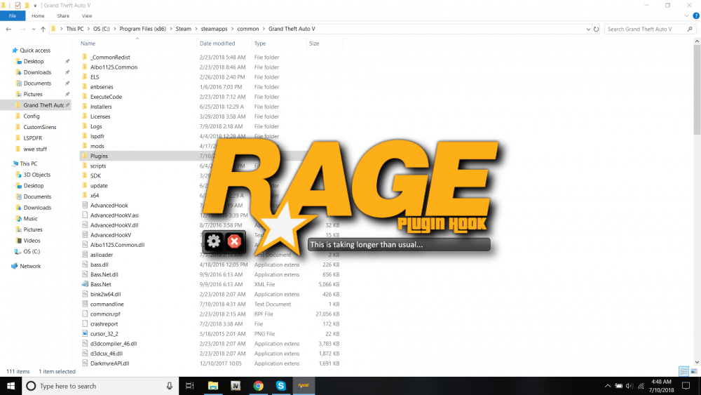Select the enbseries folder
The width and height of the screenshot is (701, 395).
click(102, 87)
